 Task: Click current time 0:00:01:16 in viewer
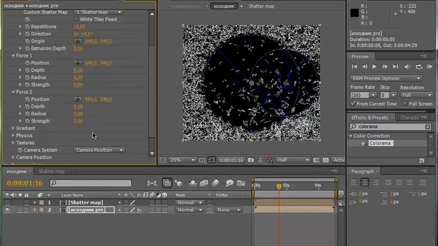[231, 160]
